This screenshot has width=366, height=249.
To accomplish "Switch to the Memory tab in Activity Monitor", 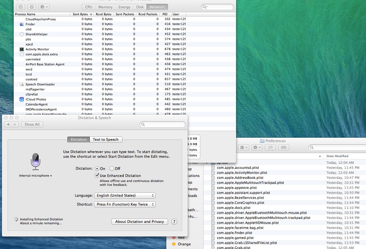I will (105, 7).
